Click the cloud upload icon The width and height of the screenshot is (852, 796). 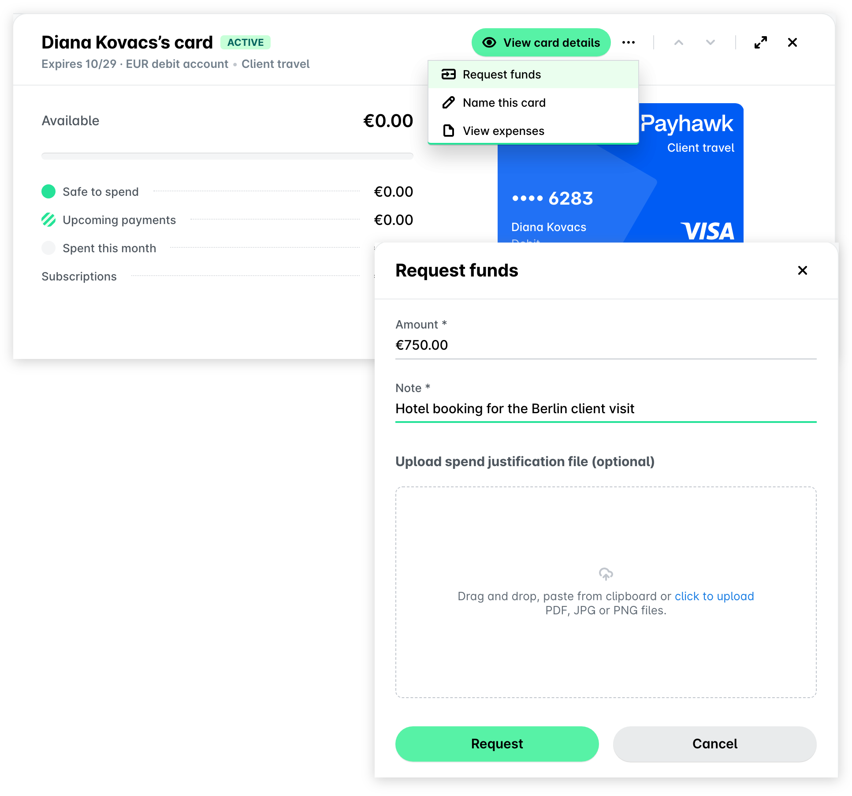[x=606, y=574]
